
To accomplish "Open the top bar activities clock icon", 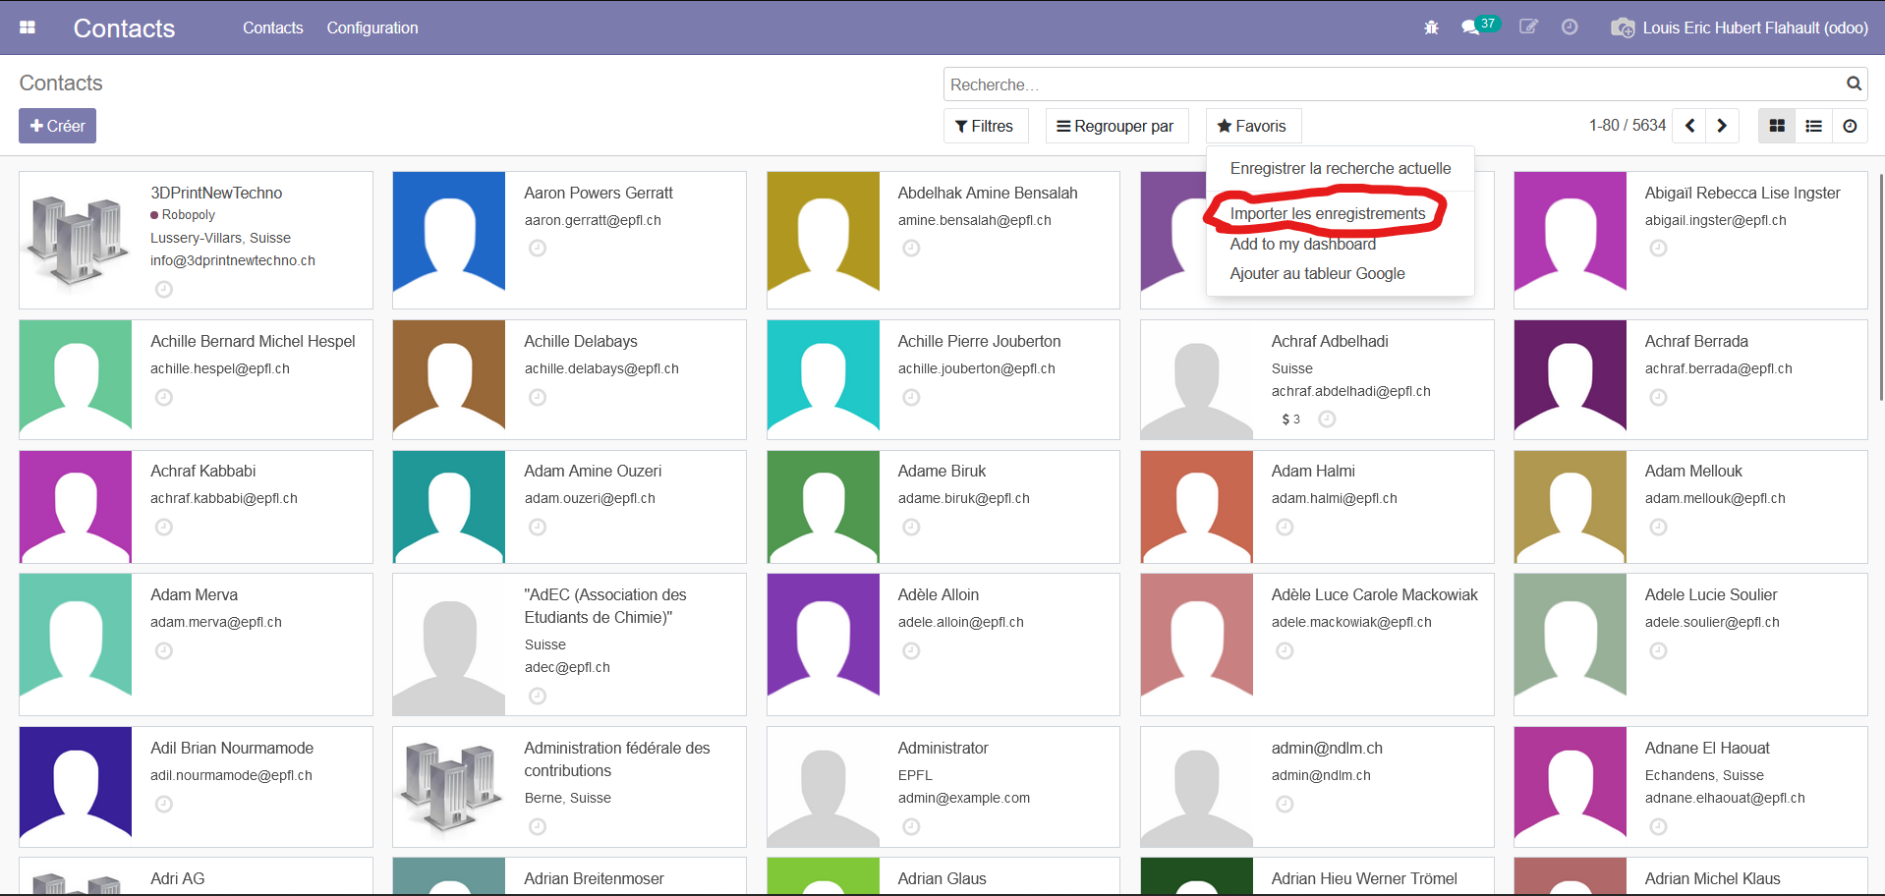I will point(1570,28).
